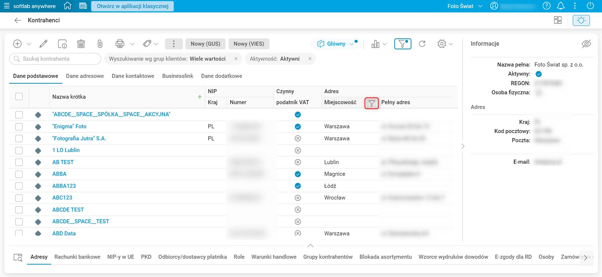Expand the print options dropdown arrow
Screen dimensions: 602x277
pyautogui.click(x=132, y=44)
